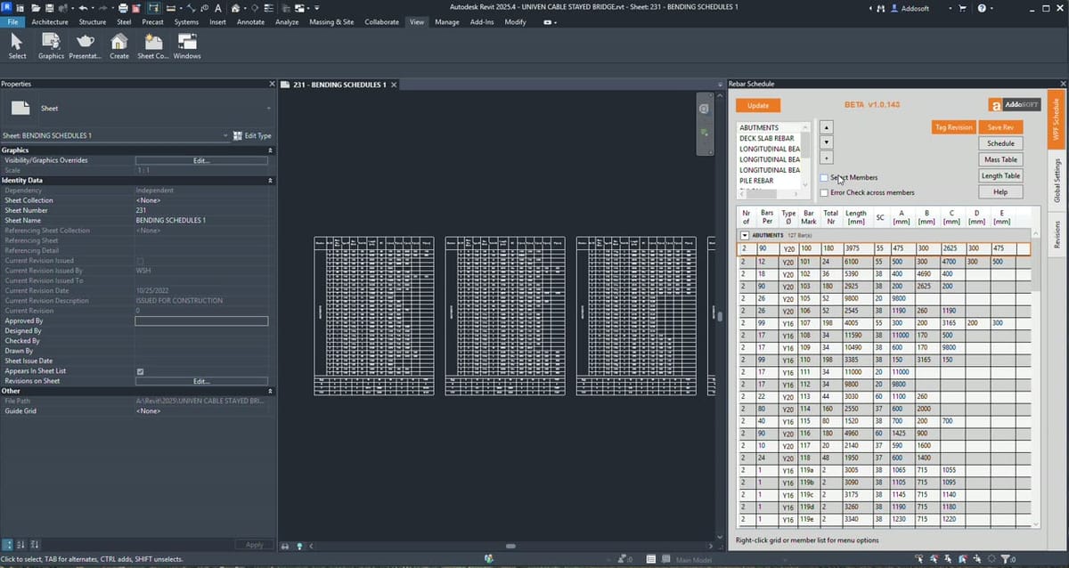Toggle the Current Revision Issued checkbox
The height and width of the screenshot is (568, 1069).
coord(140,261)
